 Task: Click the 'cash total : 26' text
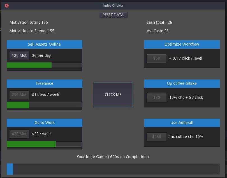tap(159, 23)
